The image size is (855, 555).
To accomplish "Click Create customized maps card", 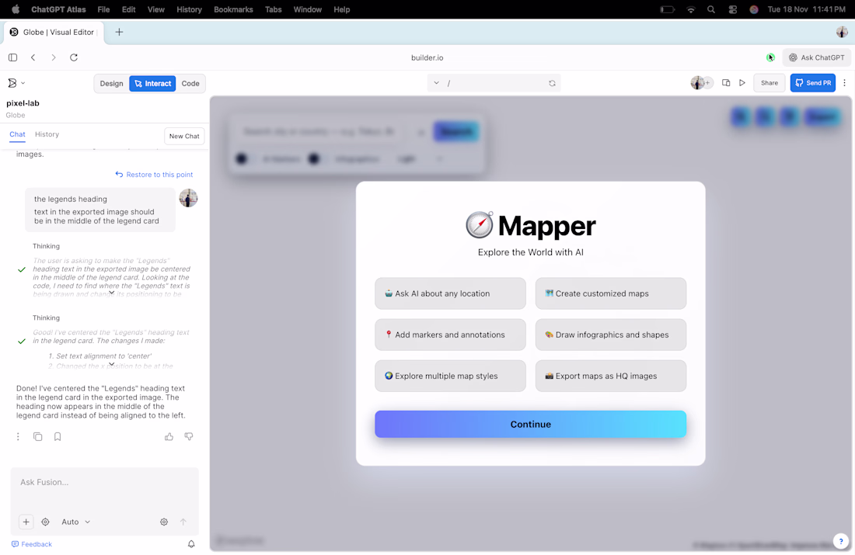I will click(611, 293).
